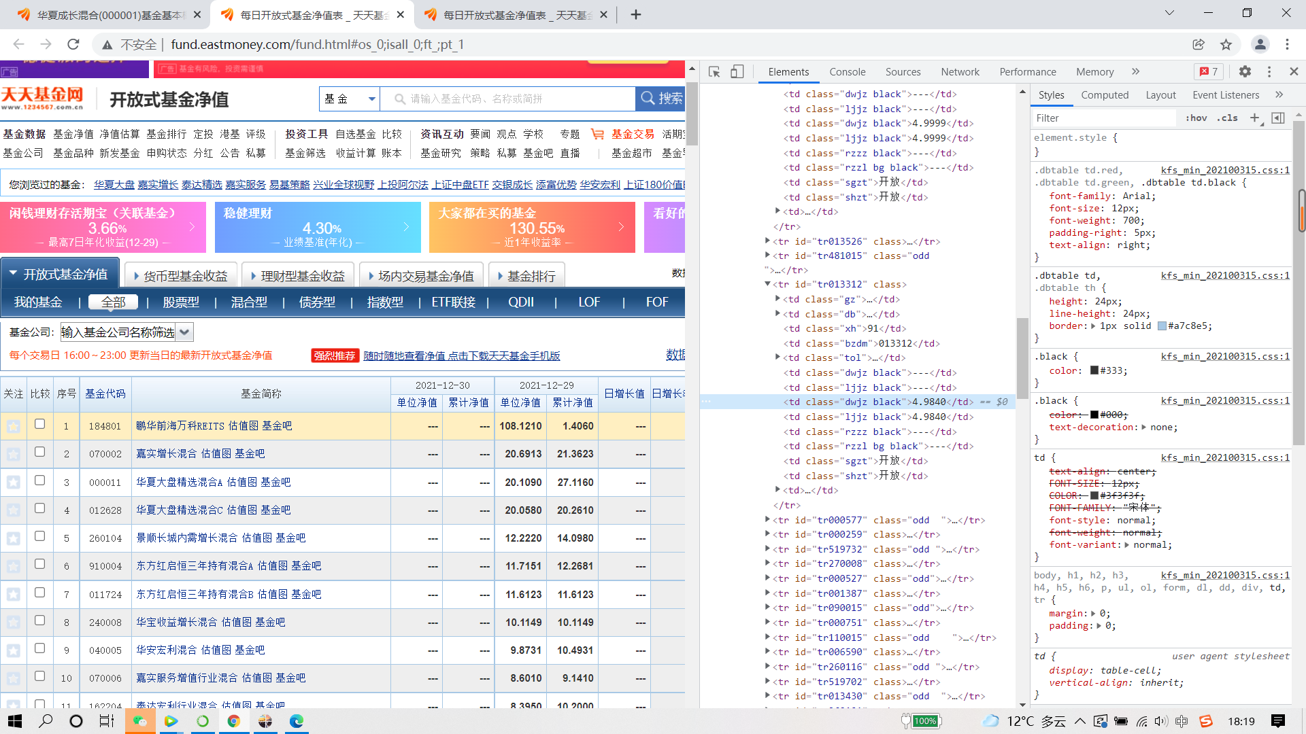The image size is (1306, 734).
Task: Expand the tr000577 row in Elements tree
Action: 767,520
